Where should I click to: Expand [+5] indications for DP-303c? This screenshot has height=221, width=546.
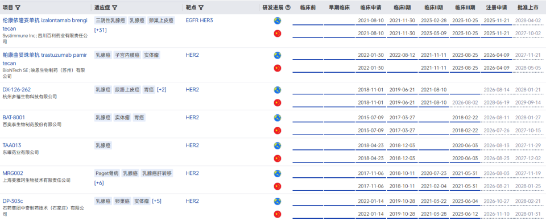[157, 201]
